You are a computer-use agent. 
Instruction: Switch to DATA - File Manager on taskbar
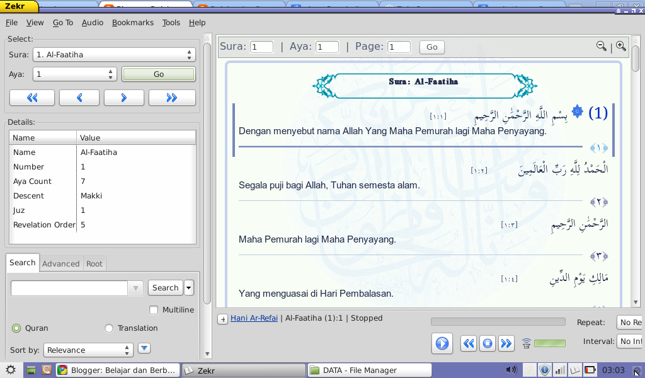click(370, 370)
